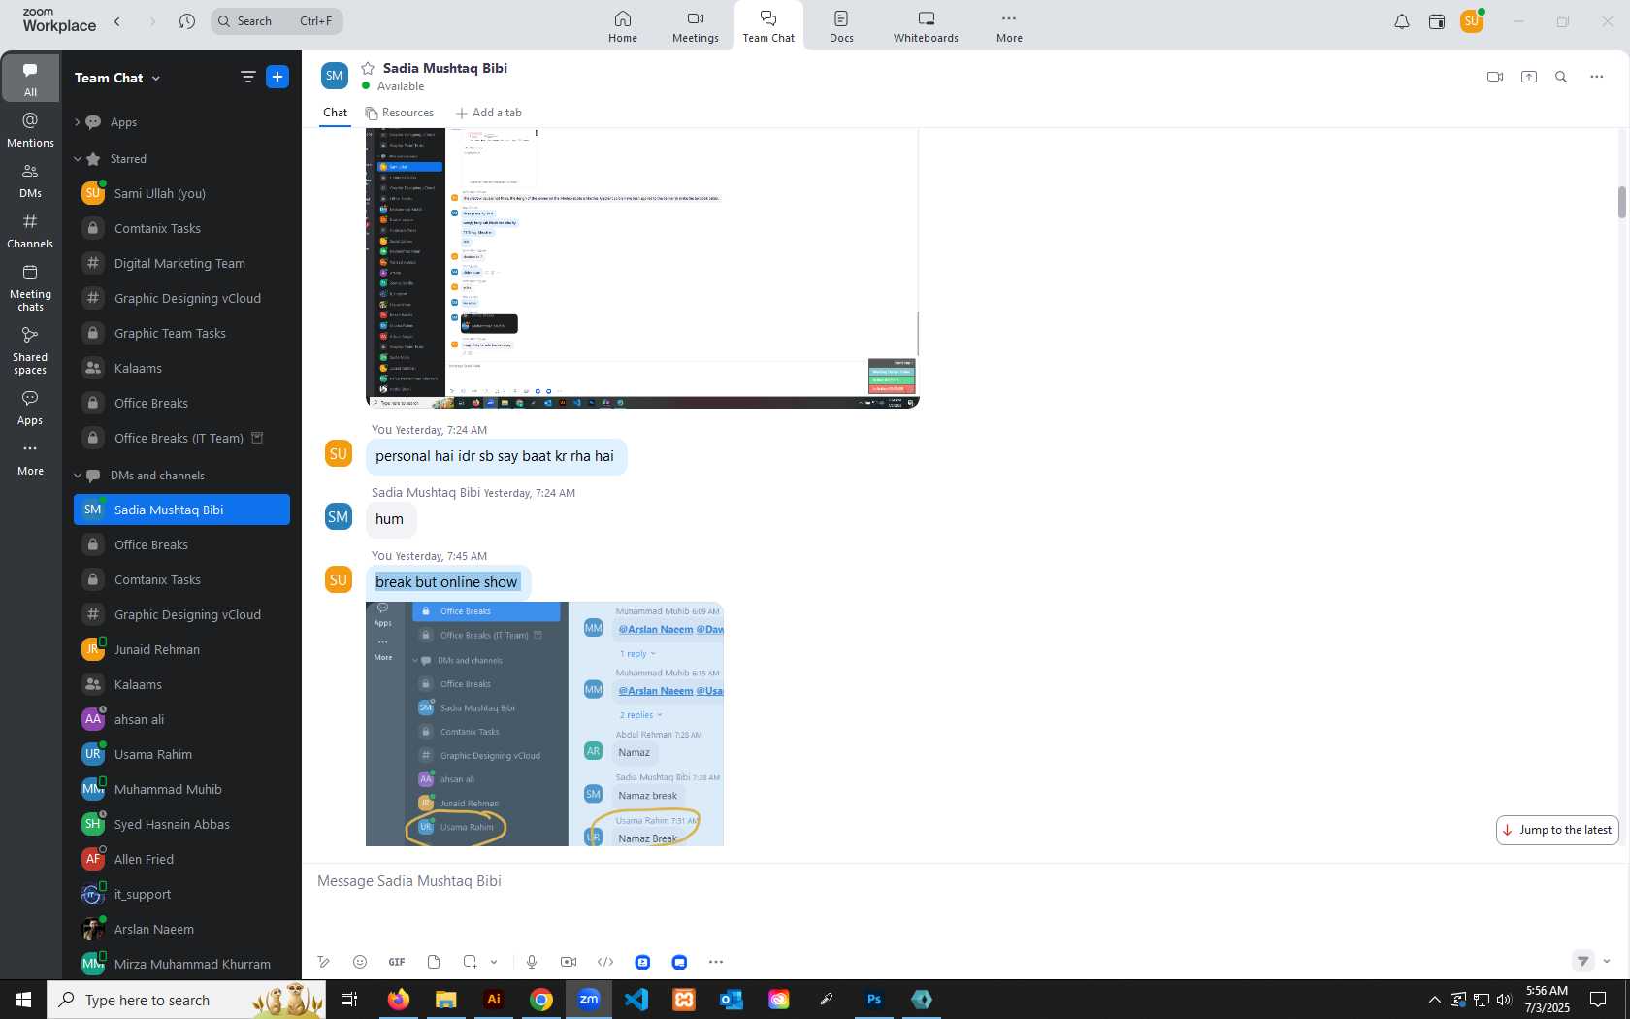Open Mentions in left sidebar
Screen dimensions: 1630x1019
pos(30,130)
